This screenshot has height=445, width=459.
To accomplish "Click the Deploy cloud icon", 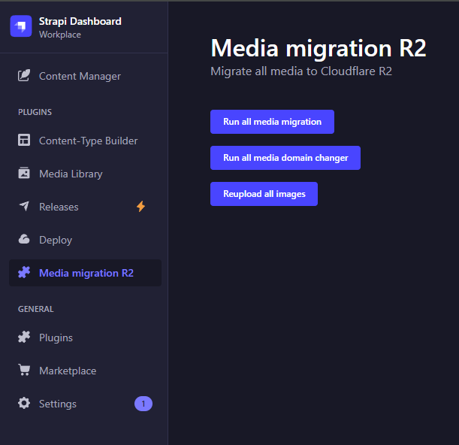I will click(24, 239).
